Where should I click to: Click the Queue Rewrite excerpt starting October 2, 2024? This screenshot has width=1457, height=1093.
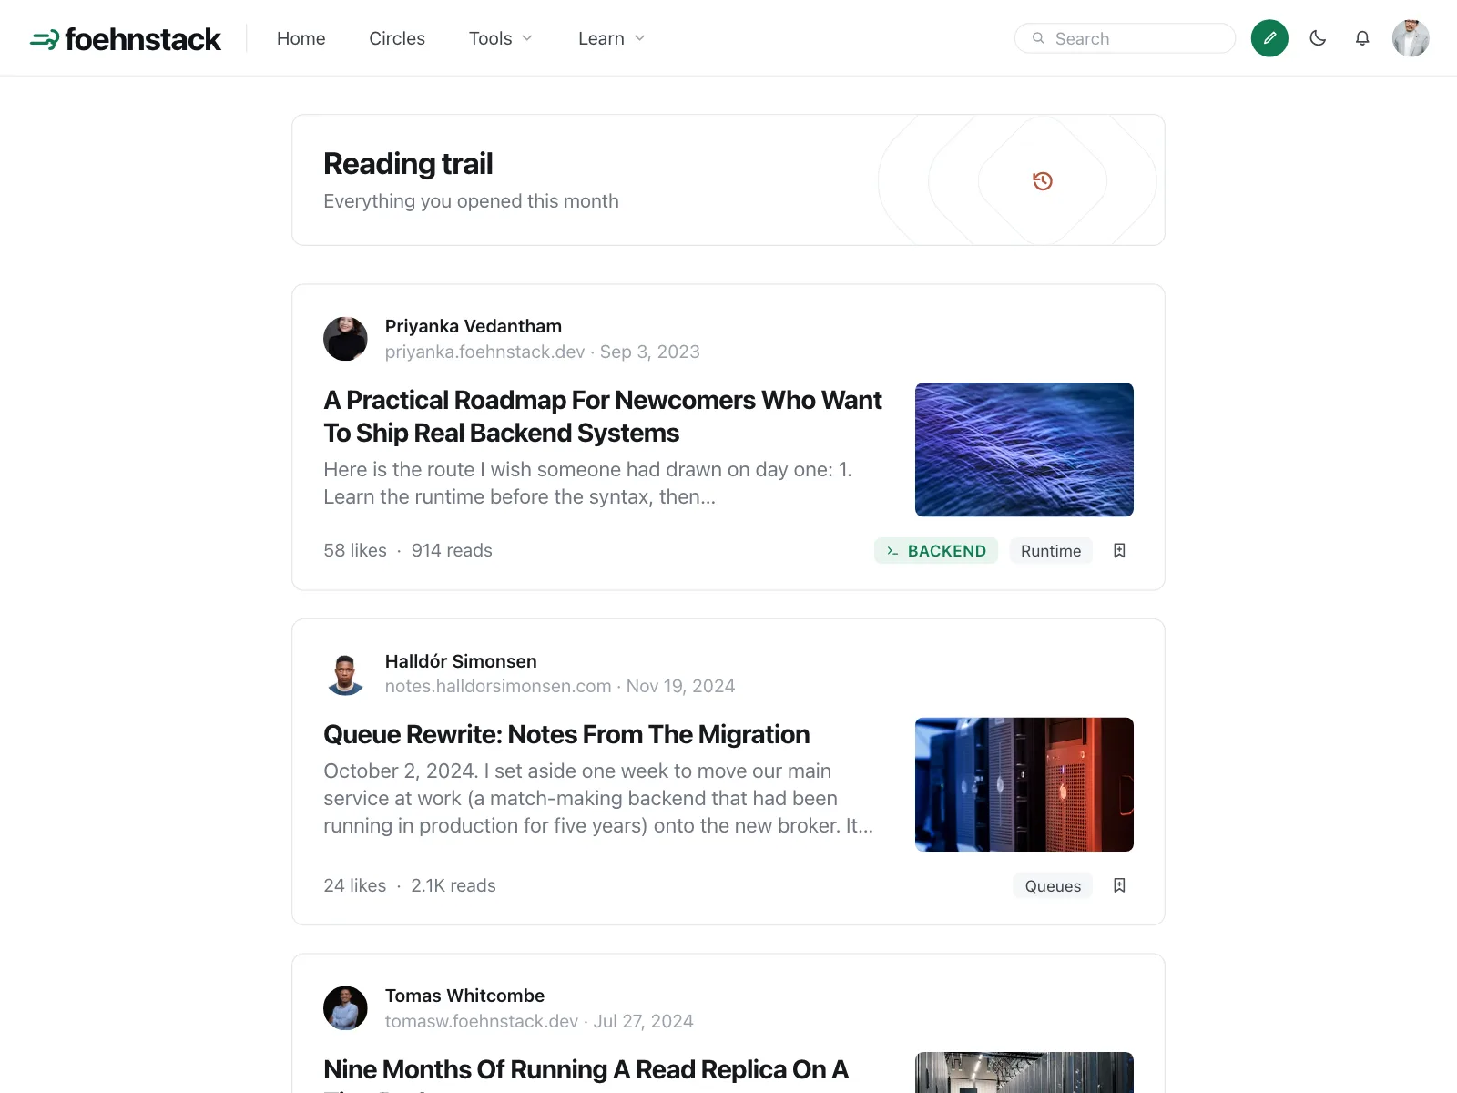point(598,798)
